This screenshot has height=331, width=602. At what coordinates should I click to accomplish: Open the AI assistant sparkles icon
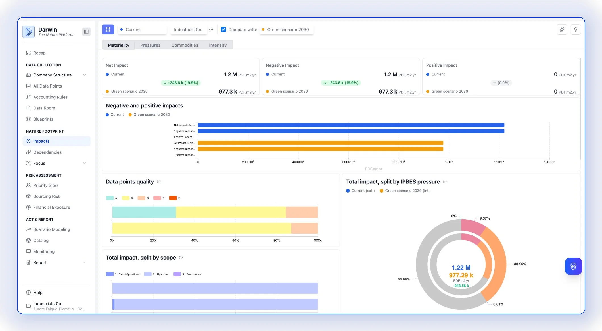(x=562, y=29)
